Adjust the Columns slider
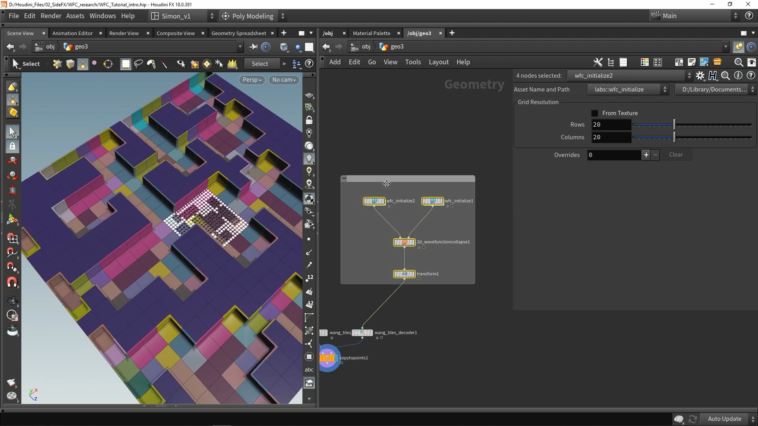The height and width of the screenshot is (426, 758). pos(692,137)
